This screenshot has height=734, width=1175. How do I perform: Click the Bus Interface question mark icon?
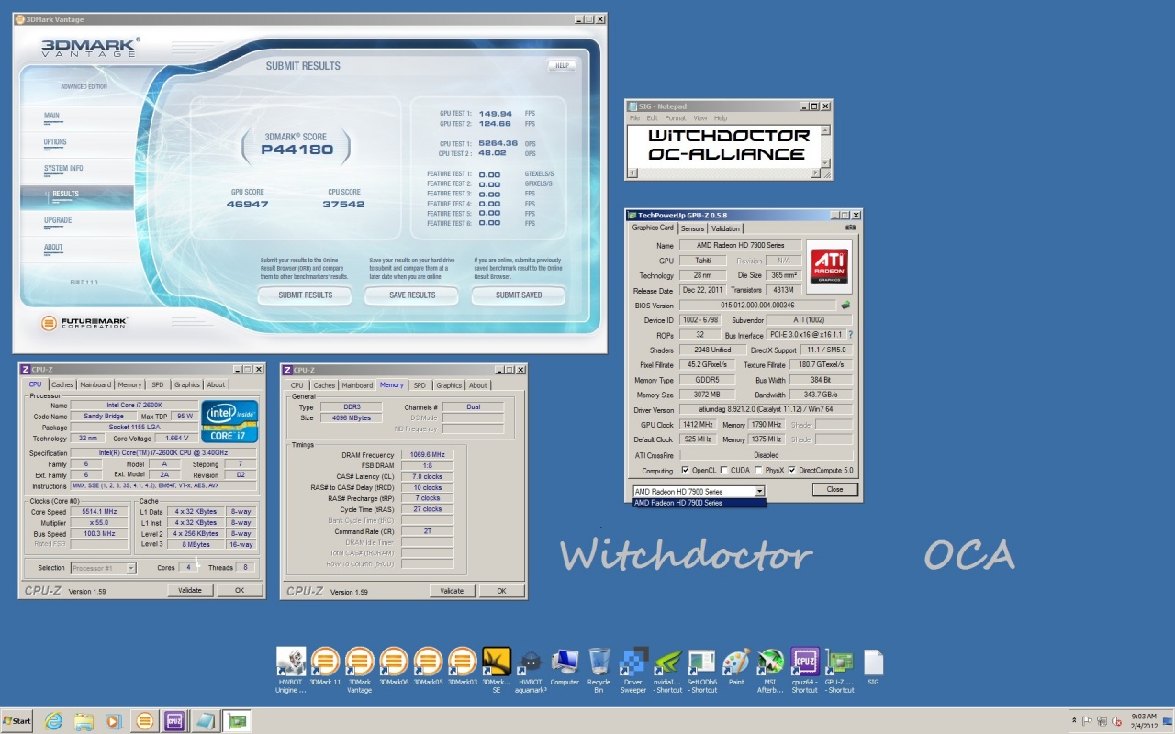(850, 335)
